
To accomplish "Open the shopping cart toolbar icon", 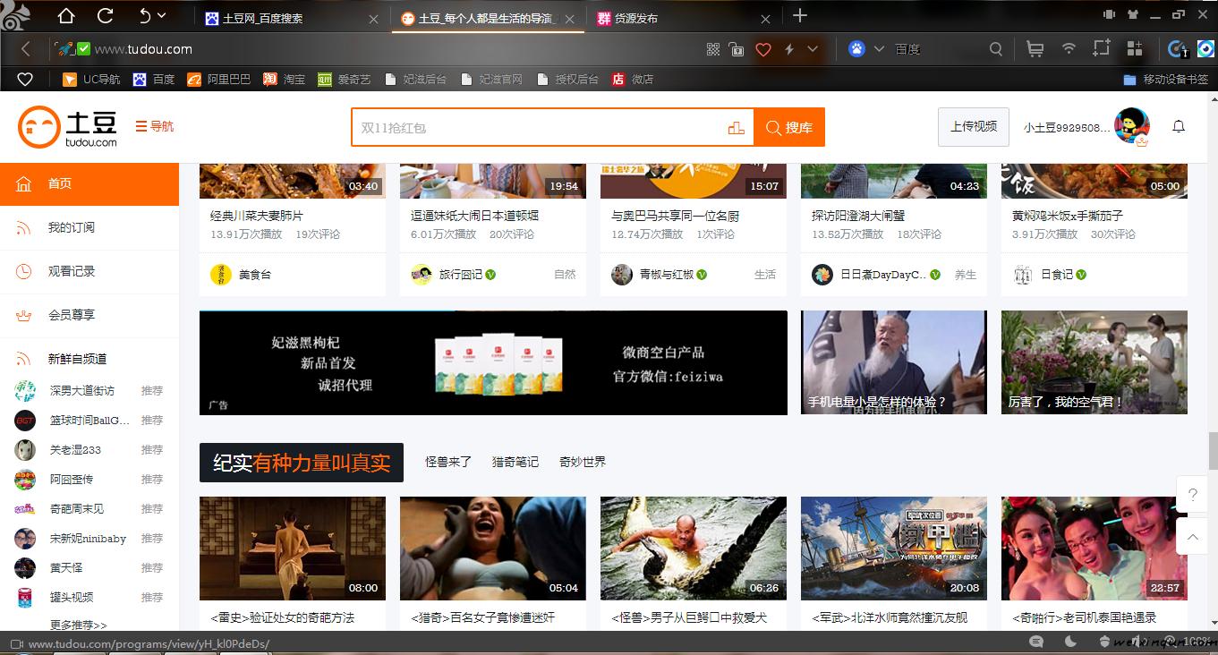I will [x=1035, y=49].
